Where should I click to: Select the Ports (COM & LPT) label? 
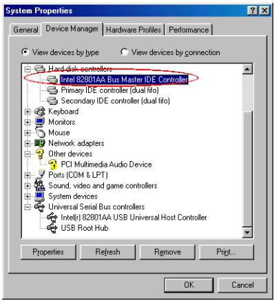tap(78, 175)
